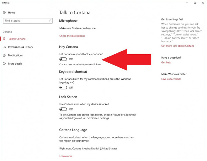Click the Get help link

166,62
